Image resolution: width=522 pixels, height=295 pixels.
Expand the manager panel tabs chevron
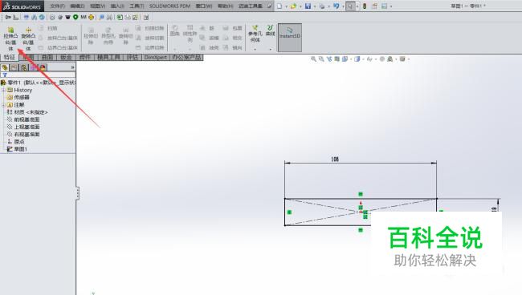72,67
